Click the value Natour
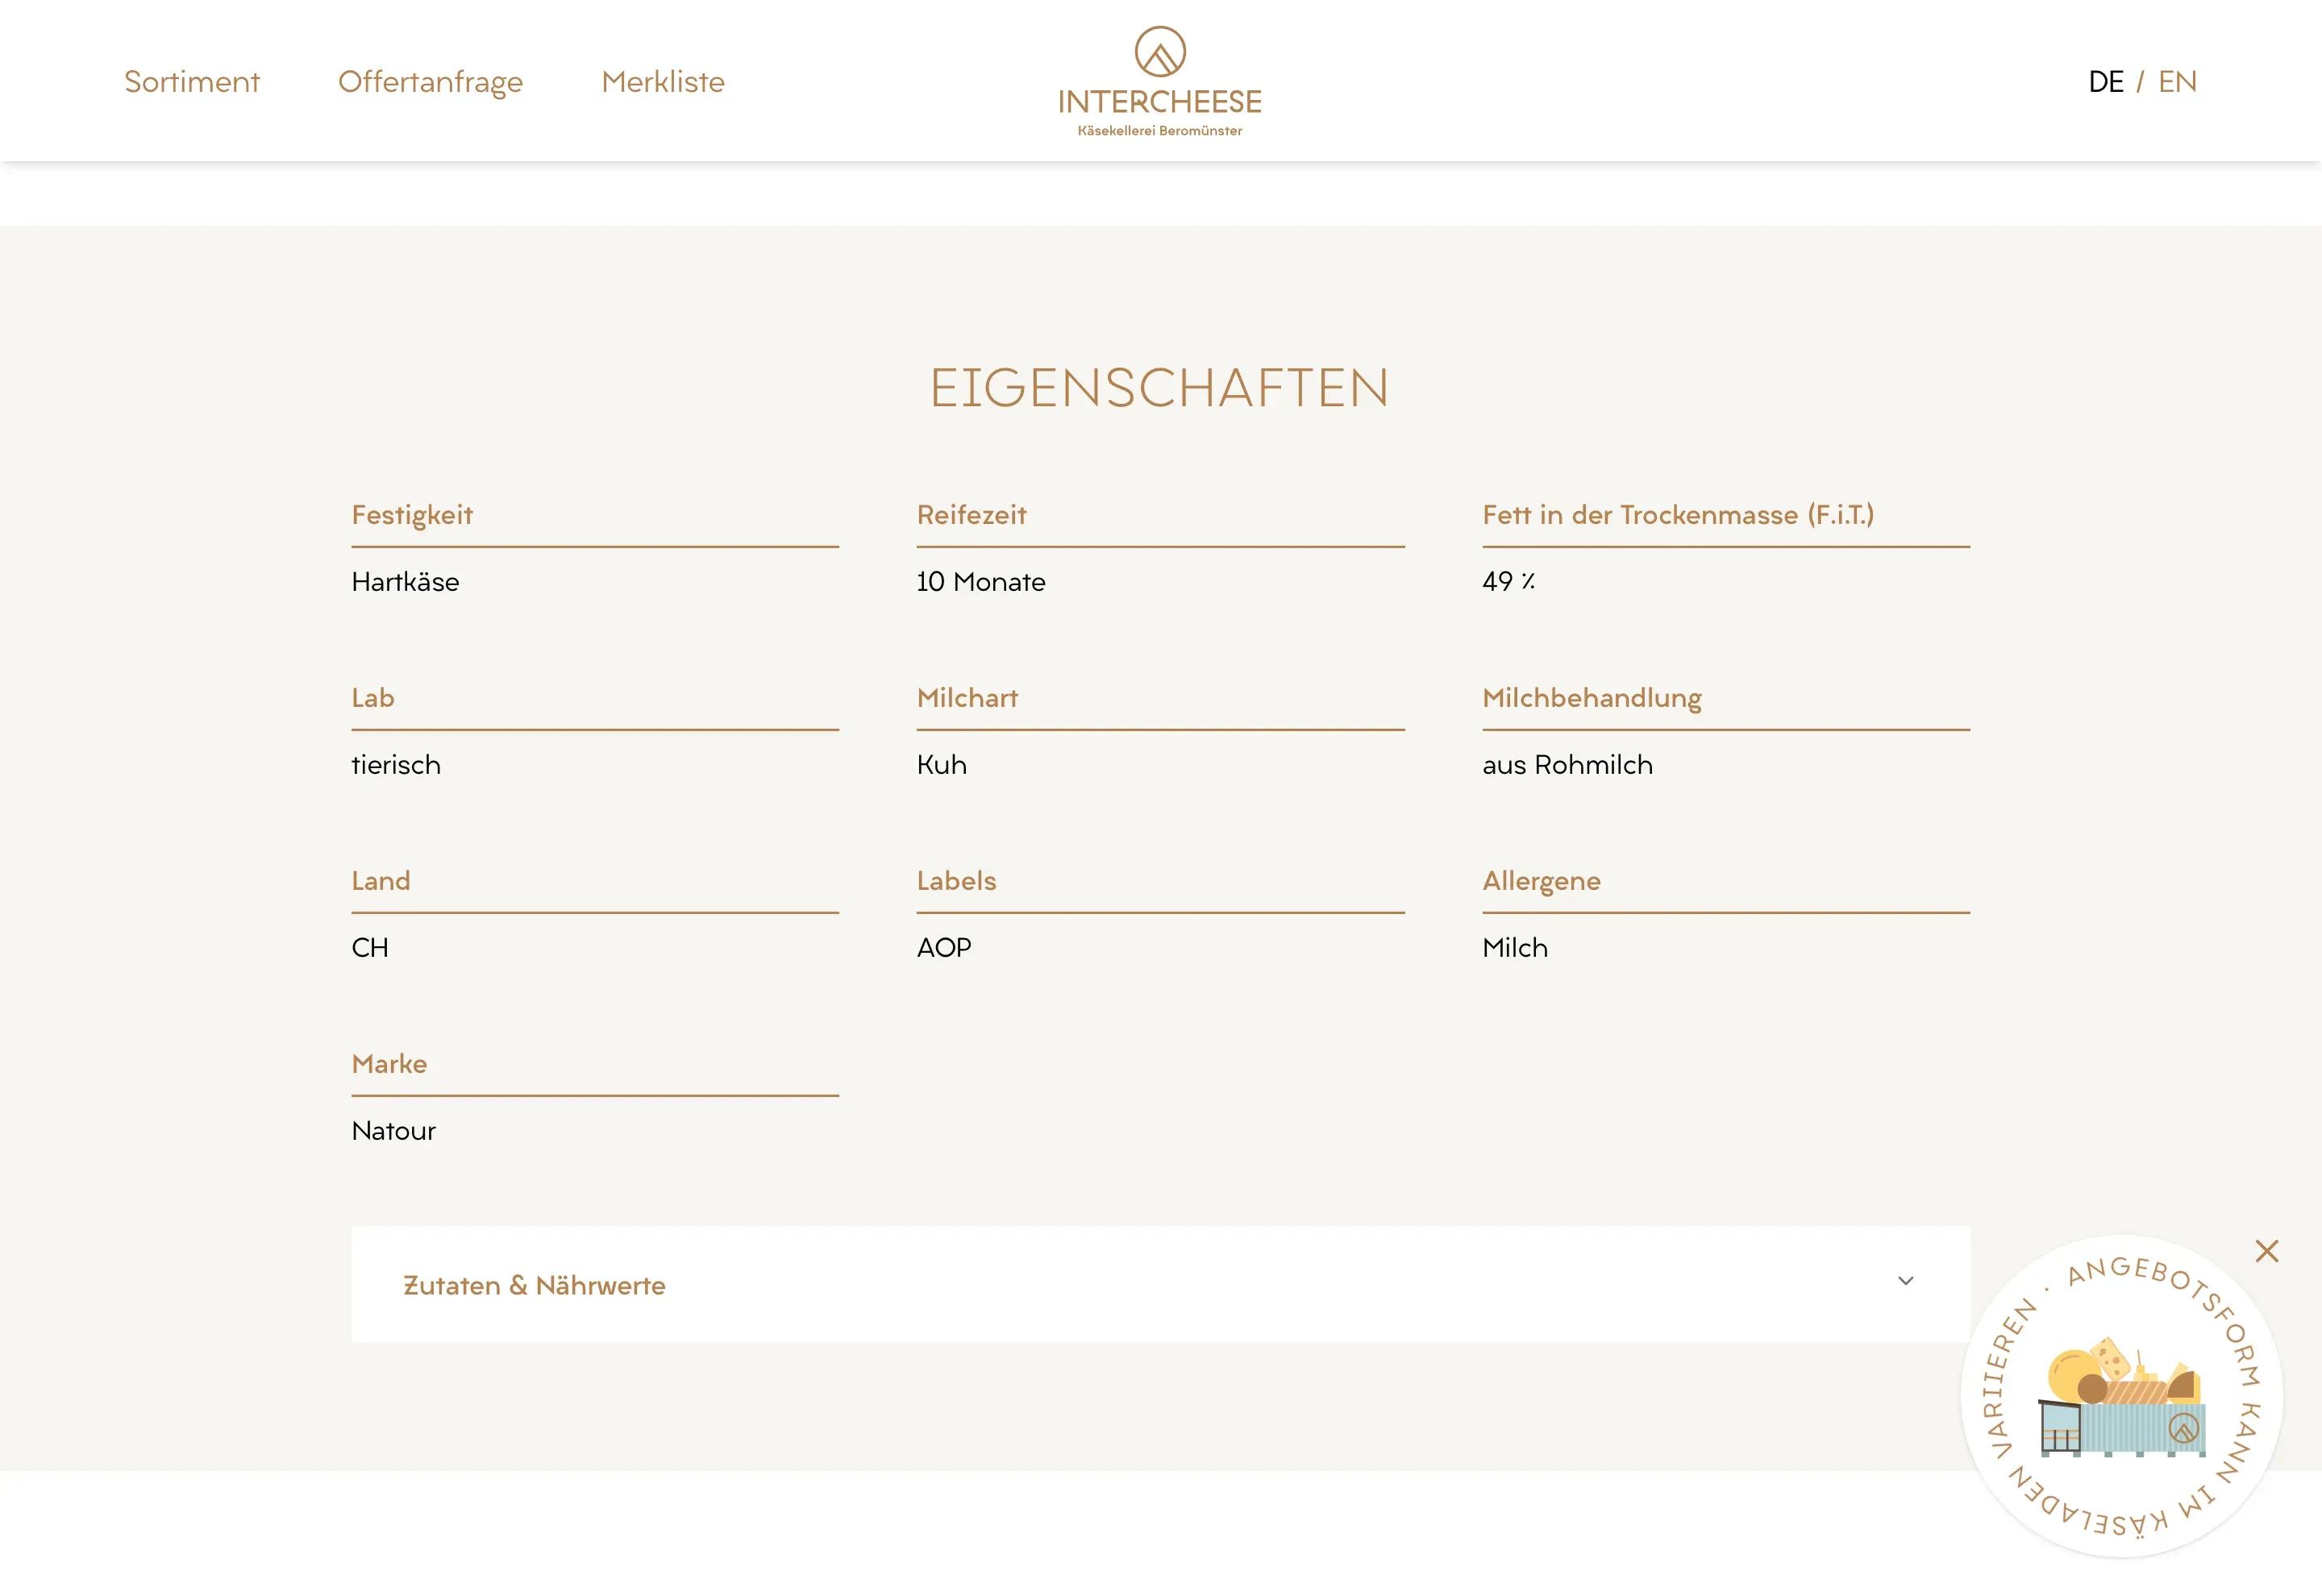 [x=394, y=1130]
